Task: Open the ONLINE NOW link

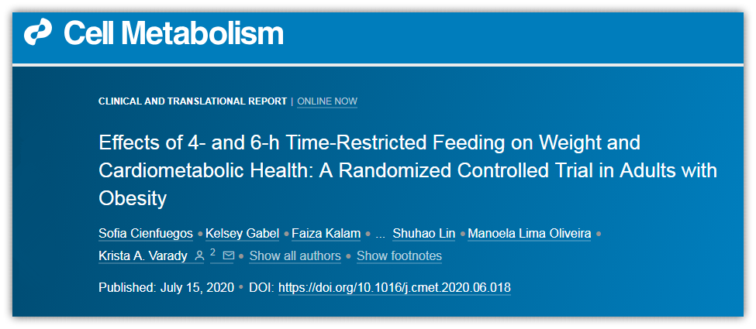Action: [327, 101]
